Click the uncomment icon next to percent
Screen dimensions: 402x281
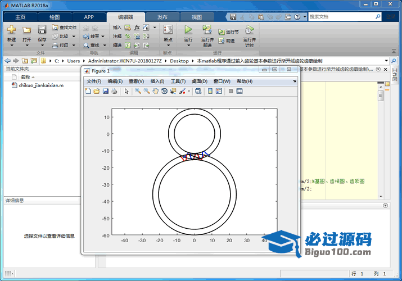[x=137, y=37]
